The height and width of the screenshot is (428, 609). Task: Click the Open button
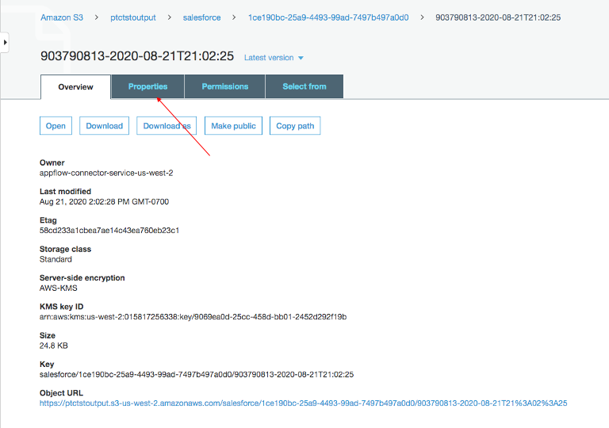[x=56, y=126]
